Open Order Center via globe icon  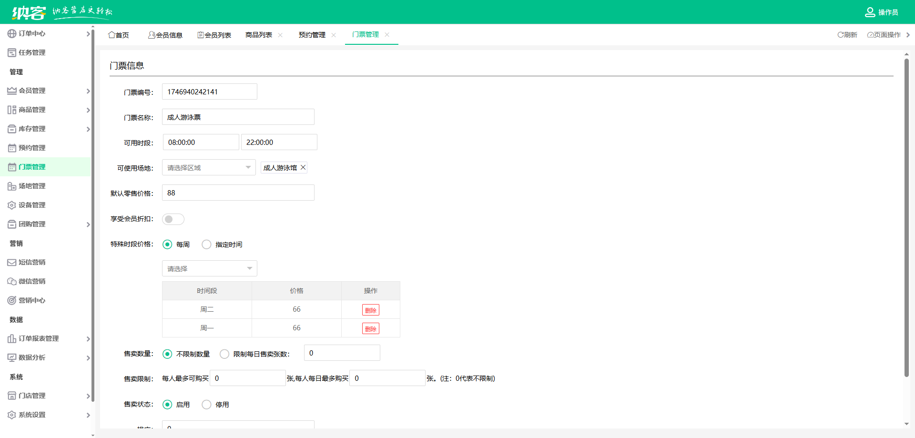coord(12,33)
